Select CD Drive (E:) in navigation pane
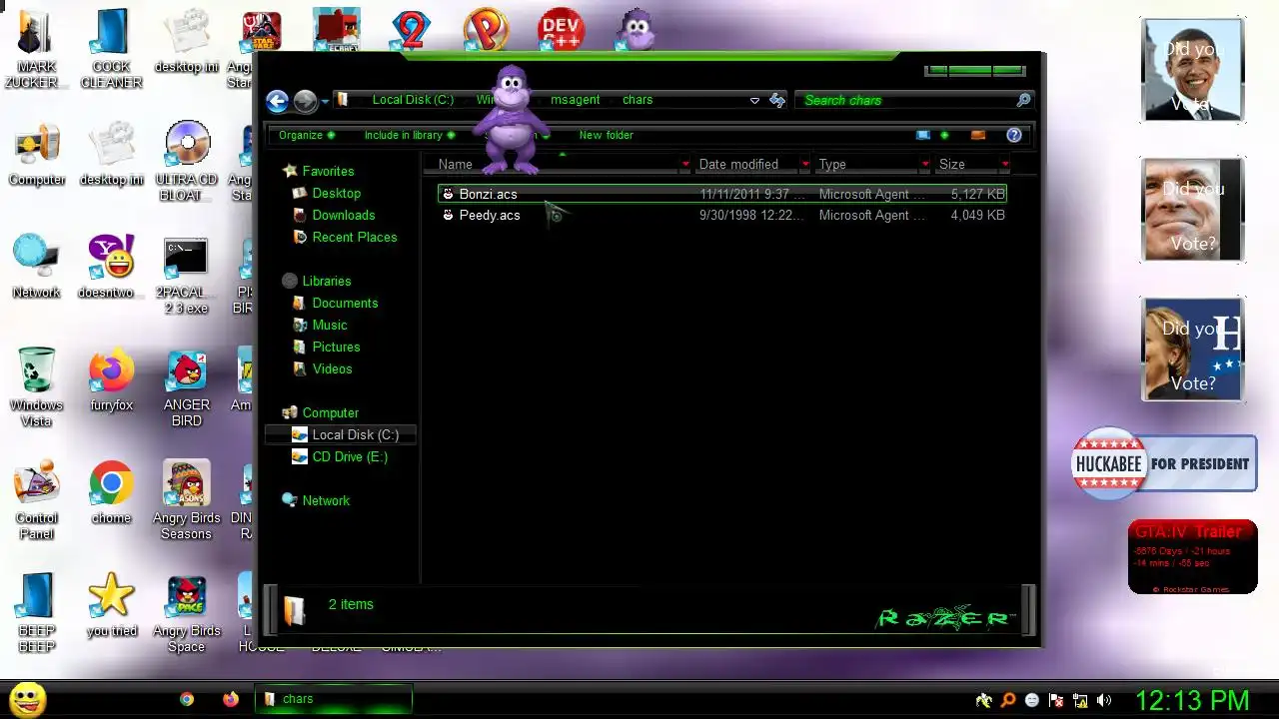 point(350,456)
